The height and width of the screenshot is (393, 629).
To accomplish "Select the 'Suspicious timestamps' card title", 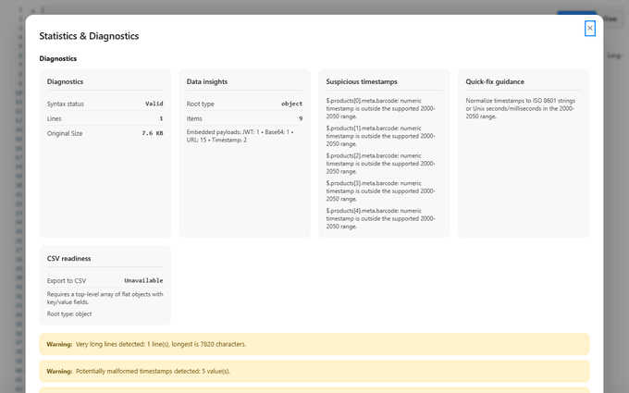I will pos(362,81).
